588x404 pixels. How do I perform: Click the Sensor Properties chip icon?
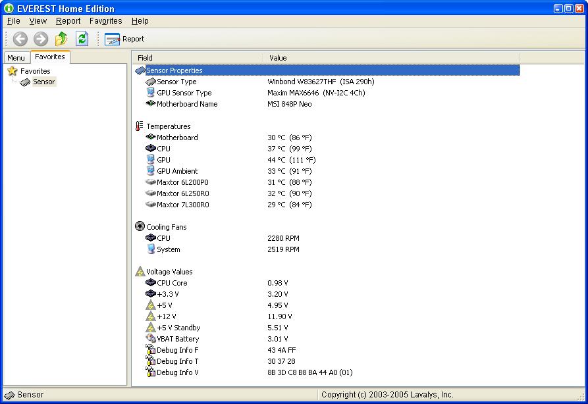[x=140, y=70]
